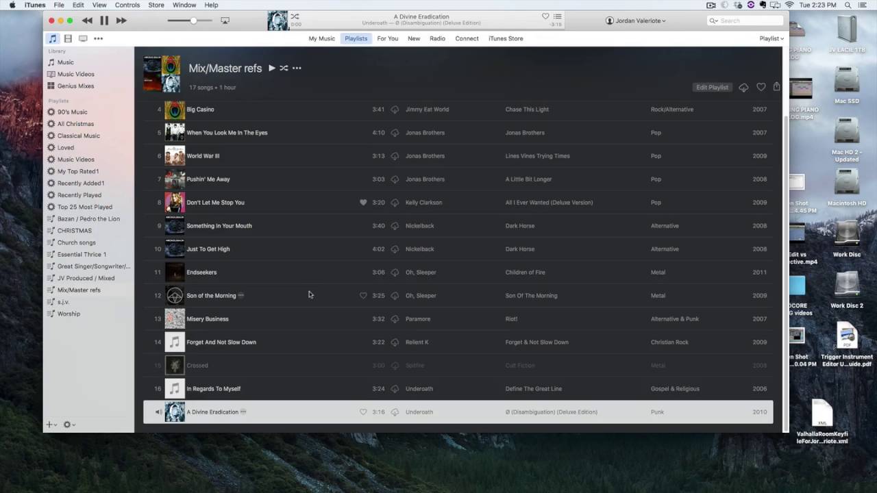Play the Mix/Master refs playlist
Viewport: 877px width, 493px height.
coord(272,68)
